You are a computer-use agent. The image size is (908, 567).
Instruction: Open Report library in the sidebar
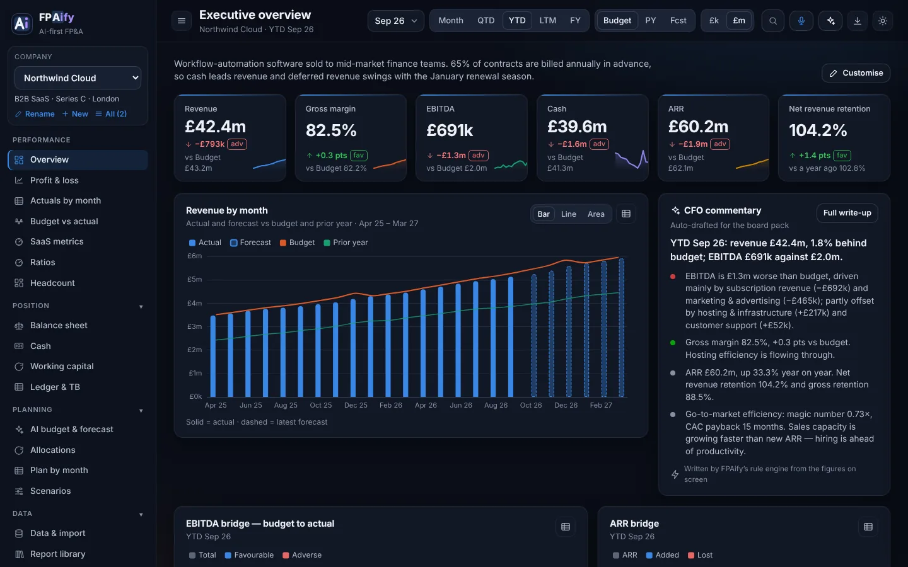(x=78, y=554)
